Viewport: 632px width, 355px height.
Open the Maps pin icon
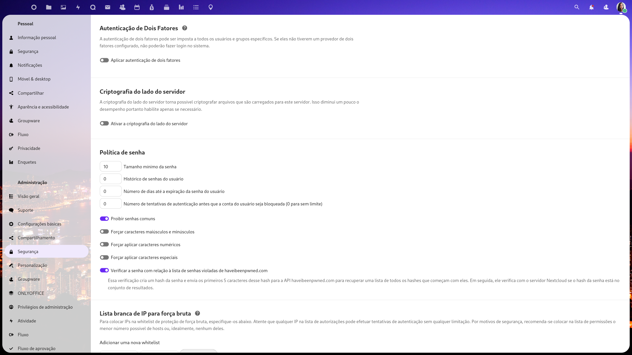[x=211, y=7]
